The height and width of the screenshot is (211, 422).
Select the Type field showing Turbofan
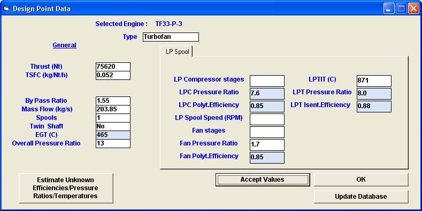pos(171,37)
